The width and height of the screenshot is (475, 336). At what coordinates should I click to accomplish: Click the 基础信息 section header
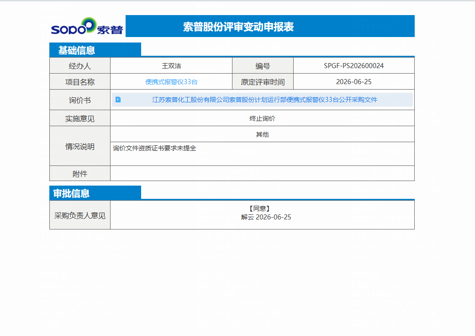click(x=95, y=50)
